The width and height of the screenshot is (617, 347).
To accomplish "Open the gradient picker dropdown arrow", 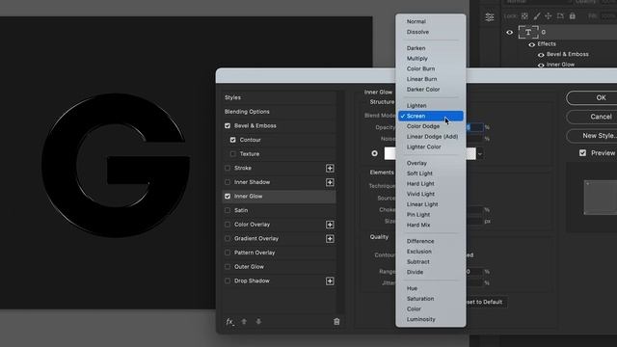I will (480, 154).
